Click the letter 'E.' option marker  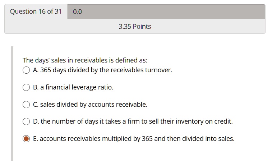coord(35,139)
